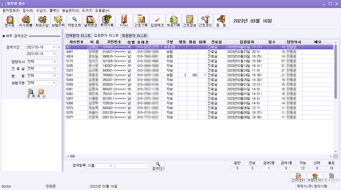Image resolution: width=341 pixels, height=190 pixels.
Task: Click the 담당의사 column header
Action: point(294,42)
